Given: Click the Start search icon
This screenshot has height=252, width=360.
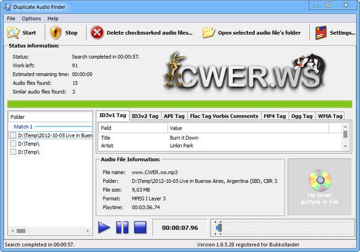Looking at the screenshot, I should point(13,32).
